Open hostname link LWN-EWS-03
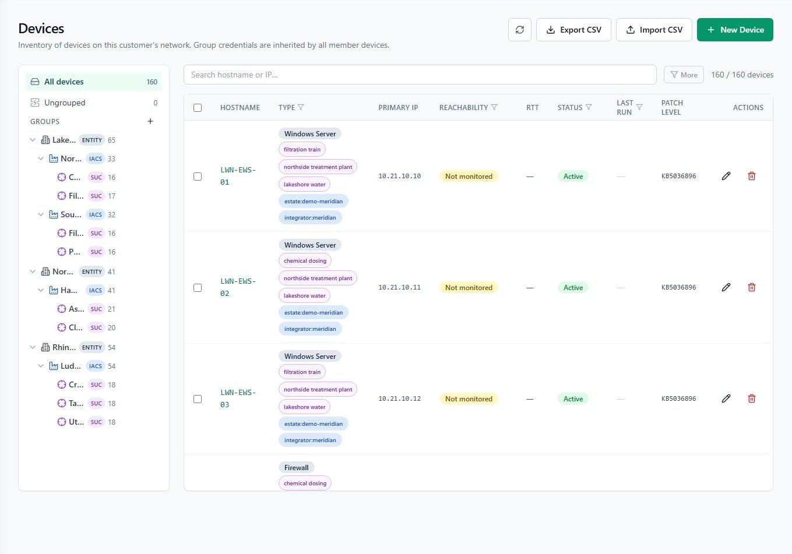 coord(238,398)
